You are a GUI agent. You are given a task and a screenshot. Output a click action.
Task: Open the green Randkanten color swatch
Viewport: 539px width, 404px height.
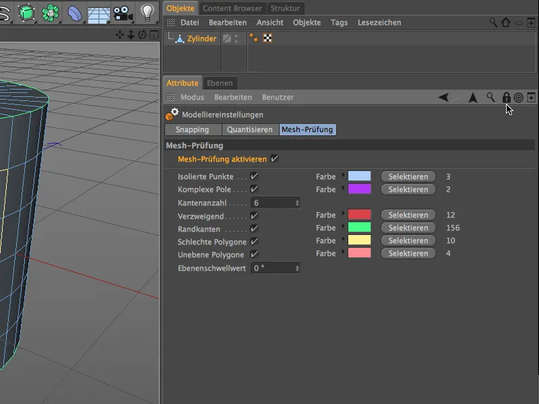click(x=360, y=228)
